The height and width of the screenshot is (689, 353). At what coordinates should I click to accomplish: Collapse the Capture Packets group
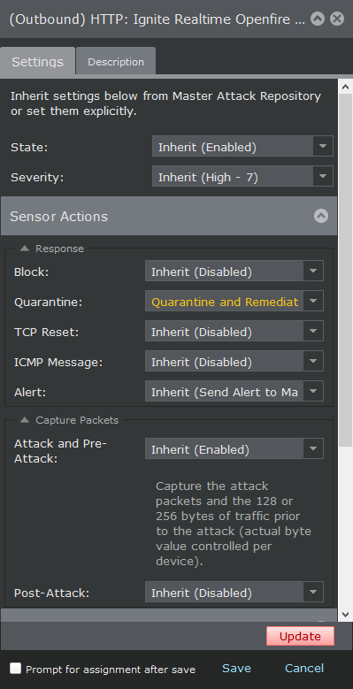[25, 420]
